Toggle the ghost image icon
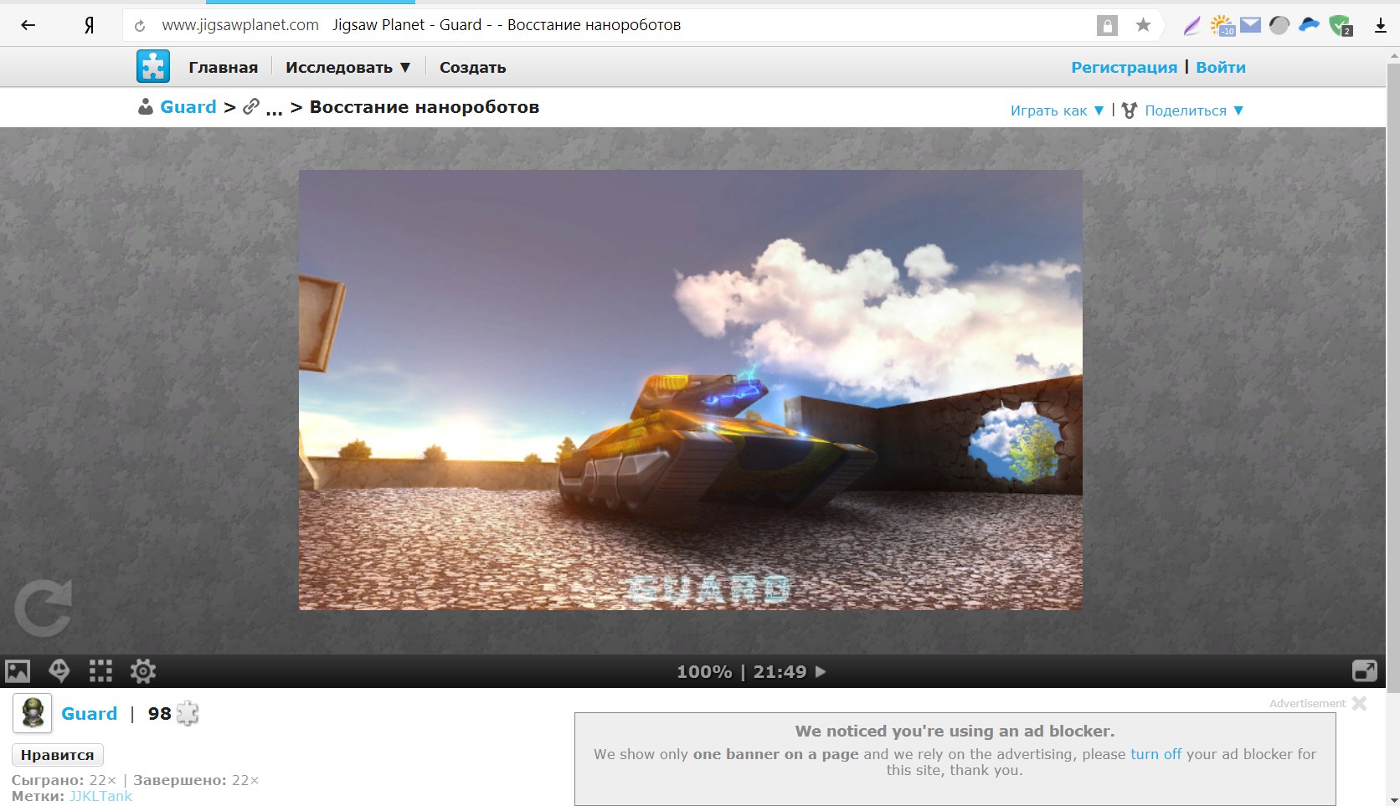 (x=59, y=670)
